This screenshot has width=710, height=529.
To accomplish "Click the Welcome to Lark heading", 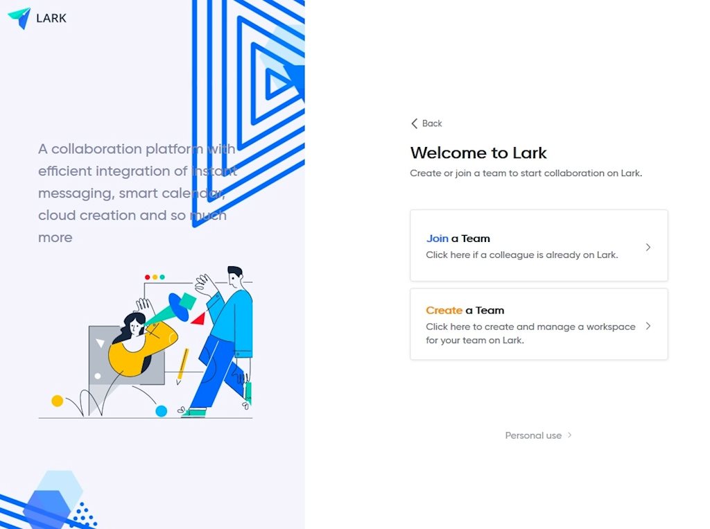I will [x=478, y=153].
